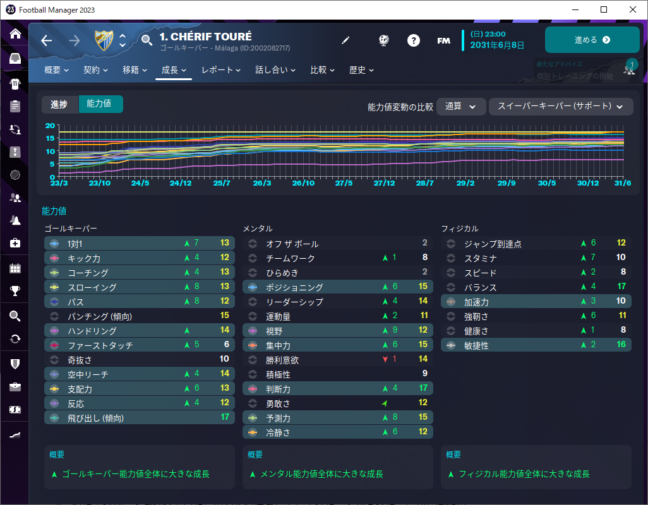Toggle graph line for ジャンプ到達点 attribute
The width and height of the screenshot is (648, 505).
tap(451, 244)
